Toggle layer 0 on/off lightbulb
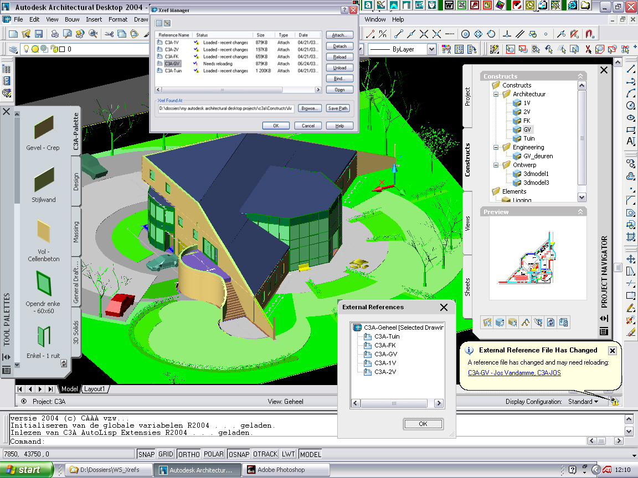 [27, 49]
